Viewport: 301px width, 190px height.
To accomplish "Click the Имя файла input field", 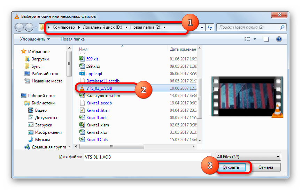I will tap(147, 157).
